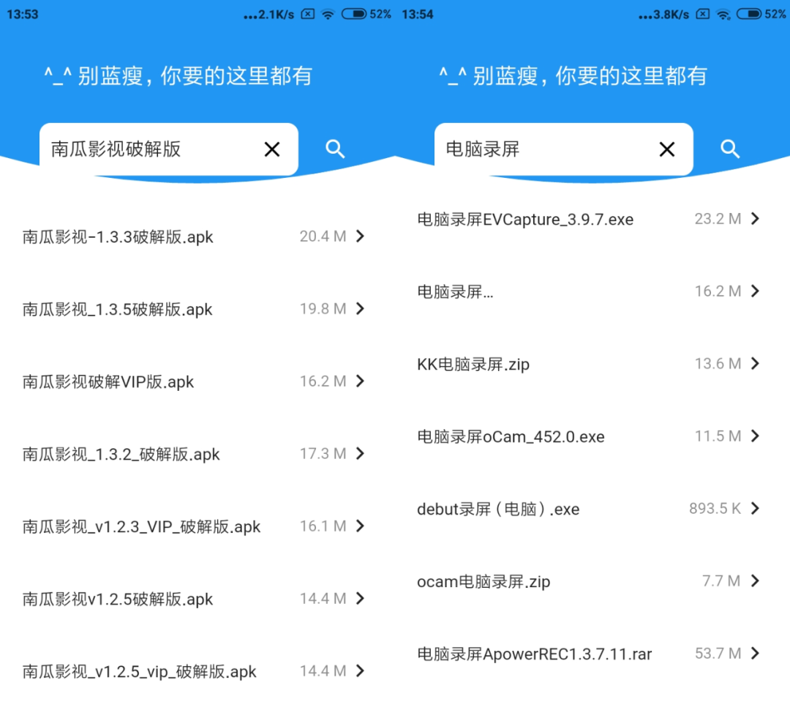Select file 电脑录屏EVCapture_3.9.7.exe
The image size is (790, 702).
[525, 220]
